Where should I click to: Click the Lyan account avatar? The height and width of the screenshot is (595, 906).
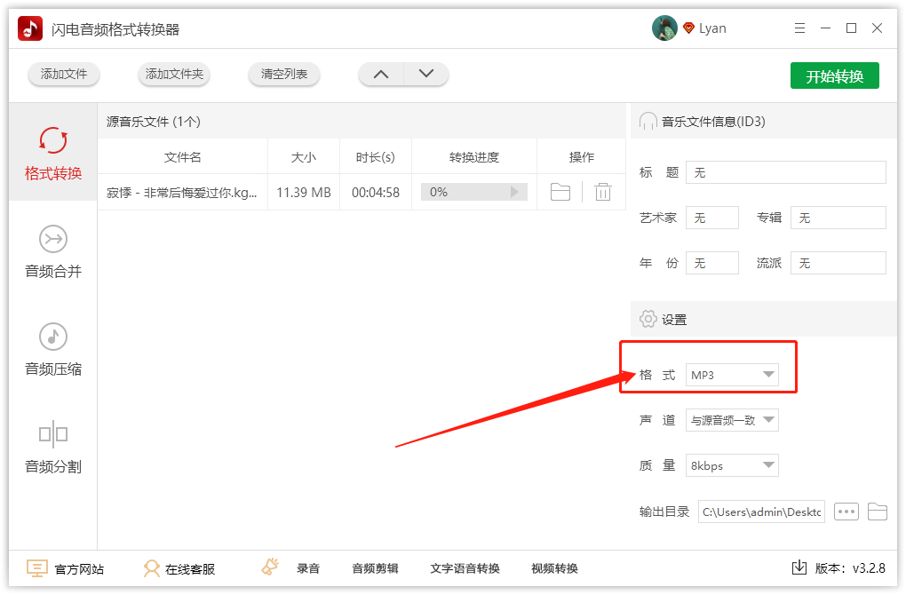pos(663,28)
